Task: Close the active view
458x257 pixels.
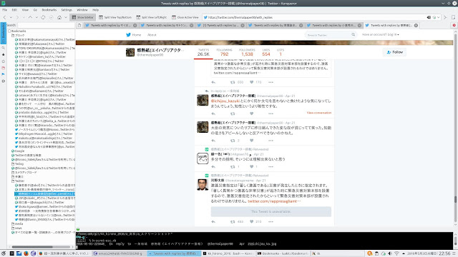Action: [185, 17]
